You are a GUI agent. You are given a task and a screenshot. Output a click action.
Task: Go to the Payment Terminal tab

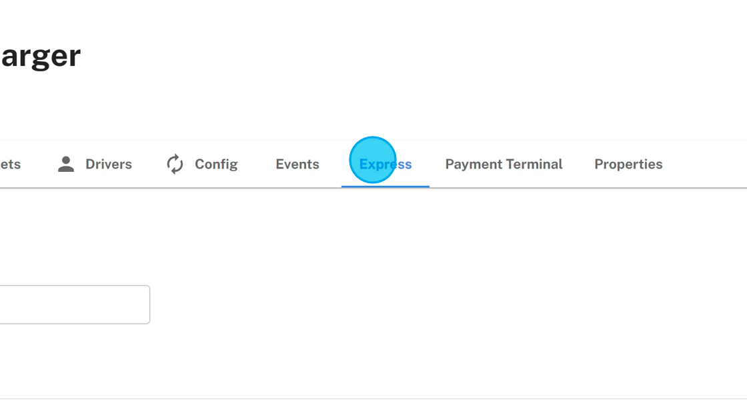coord(504,165)
